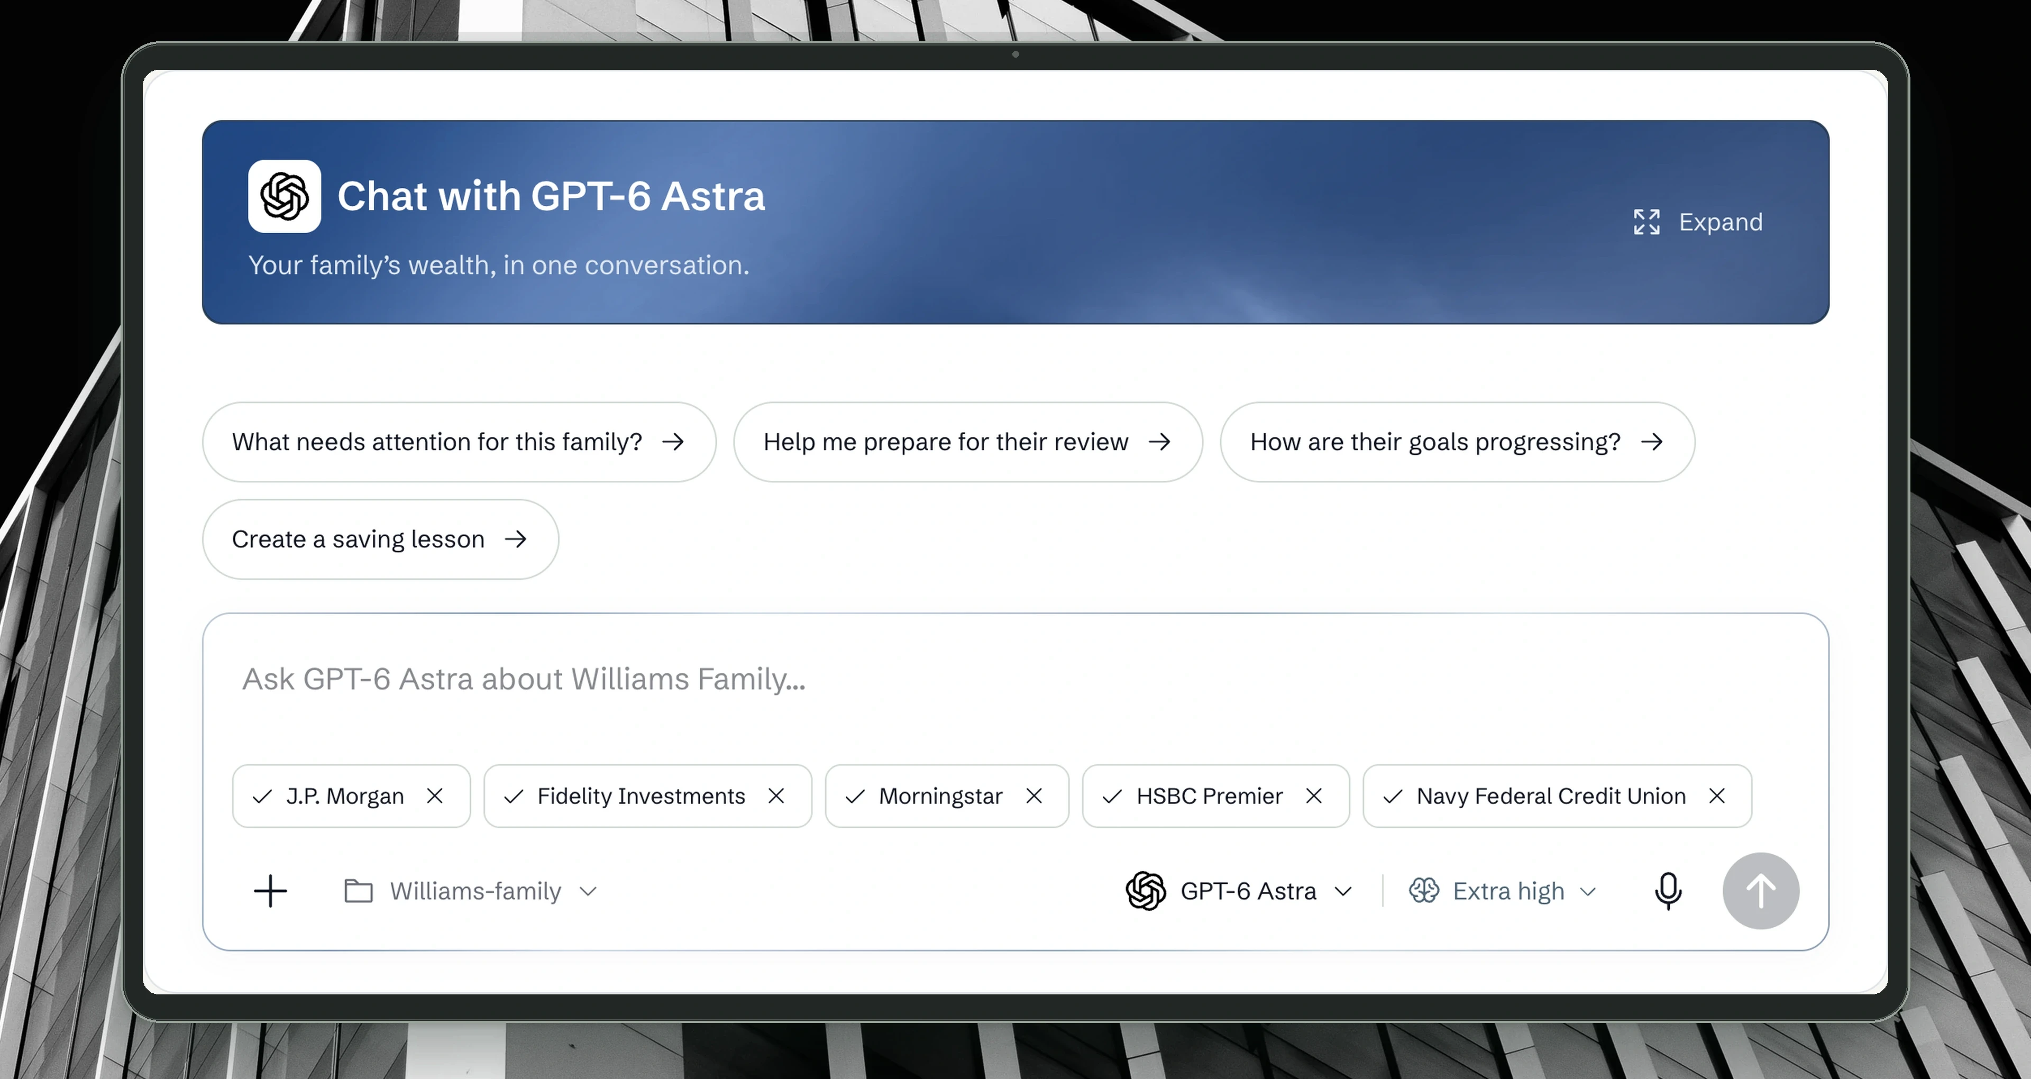Click the OpenAI logo in the header banner

pos(285,196)
